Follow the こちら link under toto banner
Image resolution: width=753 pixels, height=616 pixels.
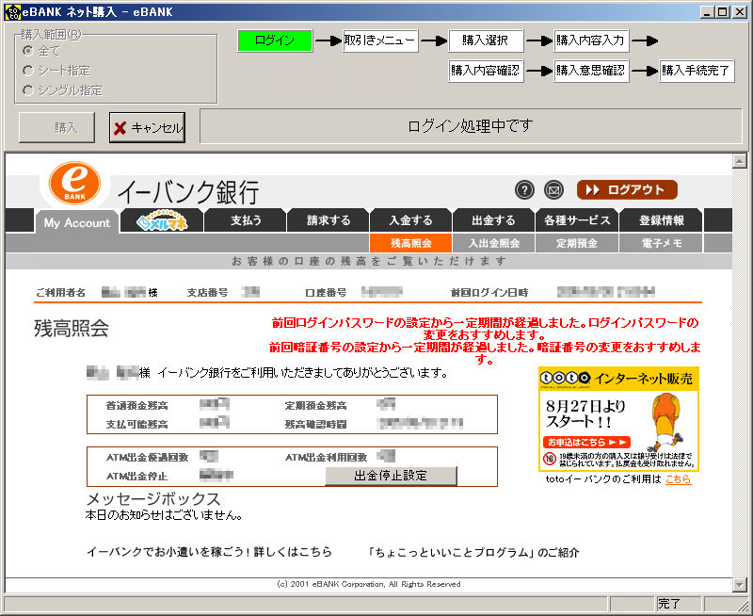point(678,479)
